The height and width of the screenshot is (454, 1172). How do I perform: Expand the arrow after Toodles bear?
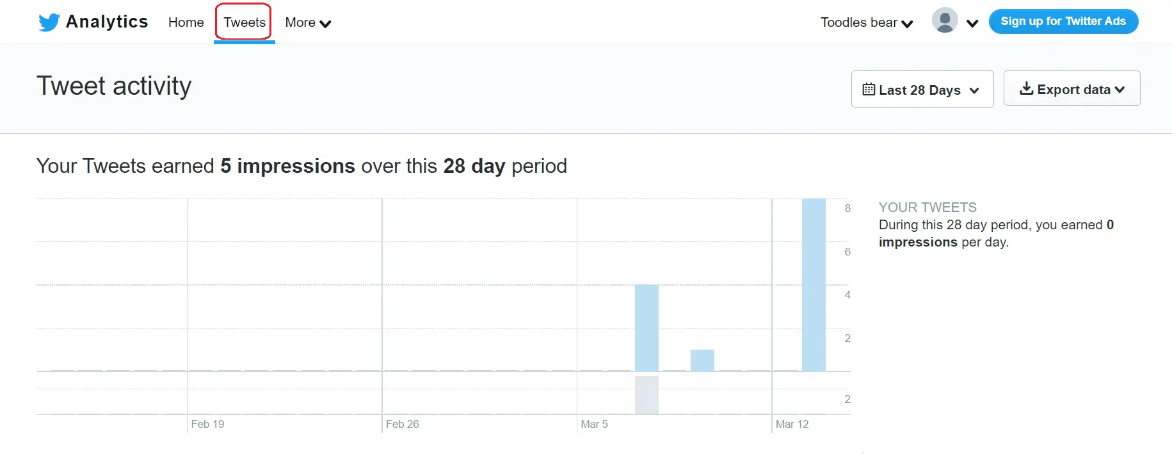tap(907, 24)
